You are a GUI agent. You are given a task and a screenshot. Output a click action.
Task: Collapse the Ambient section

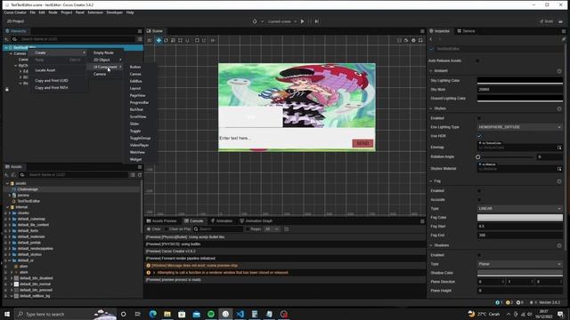coord(431,71)
